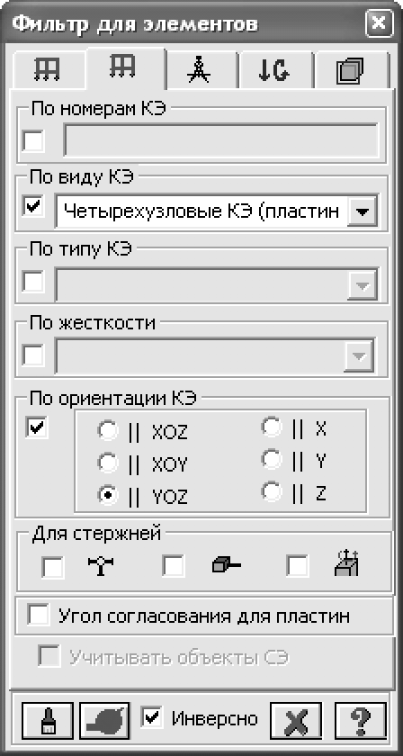
Task: Click the X cancel button at the bottom
Action: tap(295, 721)
